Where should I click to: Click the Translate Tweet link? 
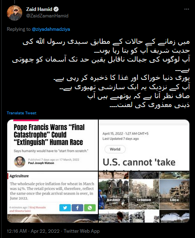(21, 113)
